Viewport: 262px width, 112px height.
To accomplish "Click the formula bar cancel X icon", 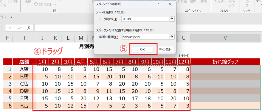I will 10,28.
